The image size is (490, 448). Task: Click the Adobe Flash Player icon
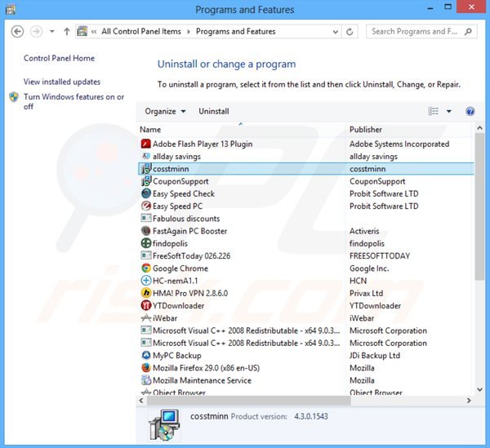point(145,144)
